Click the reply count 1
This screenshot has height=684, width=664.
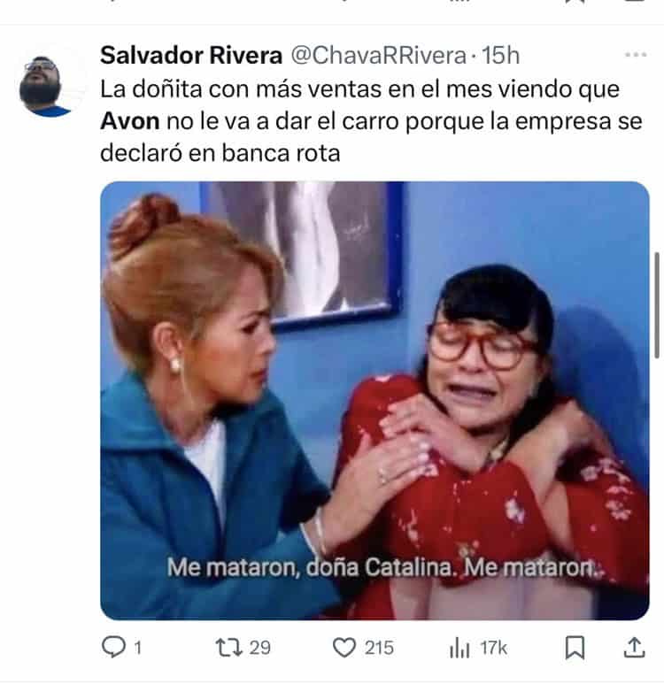[x=137, y=648]
